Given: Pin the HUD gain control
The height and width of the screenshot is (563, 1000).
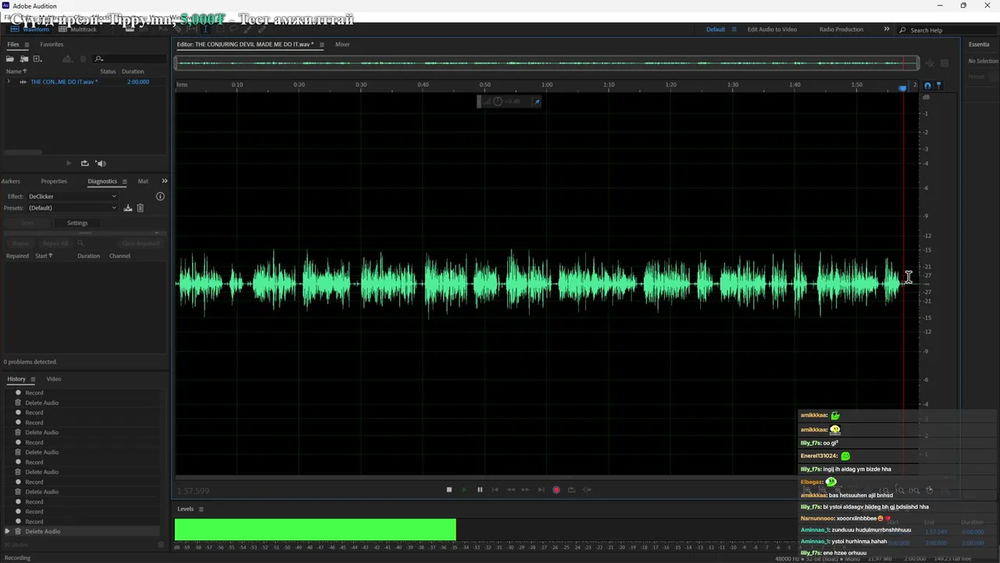Looking at the screenshot, I should coord(537,102).
